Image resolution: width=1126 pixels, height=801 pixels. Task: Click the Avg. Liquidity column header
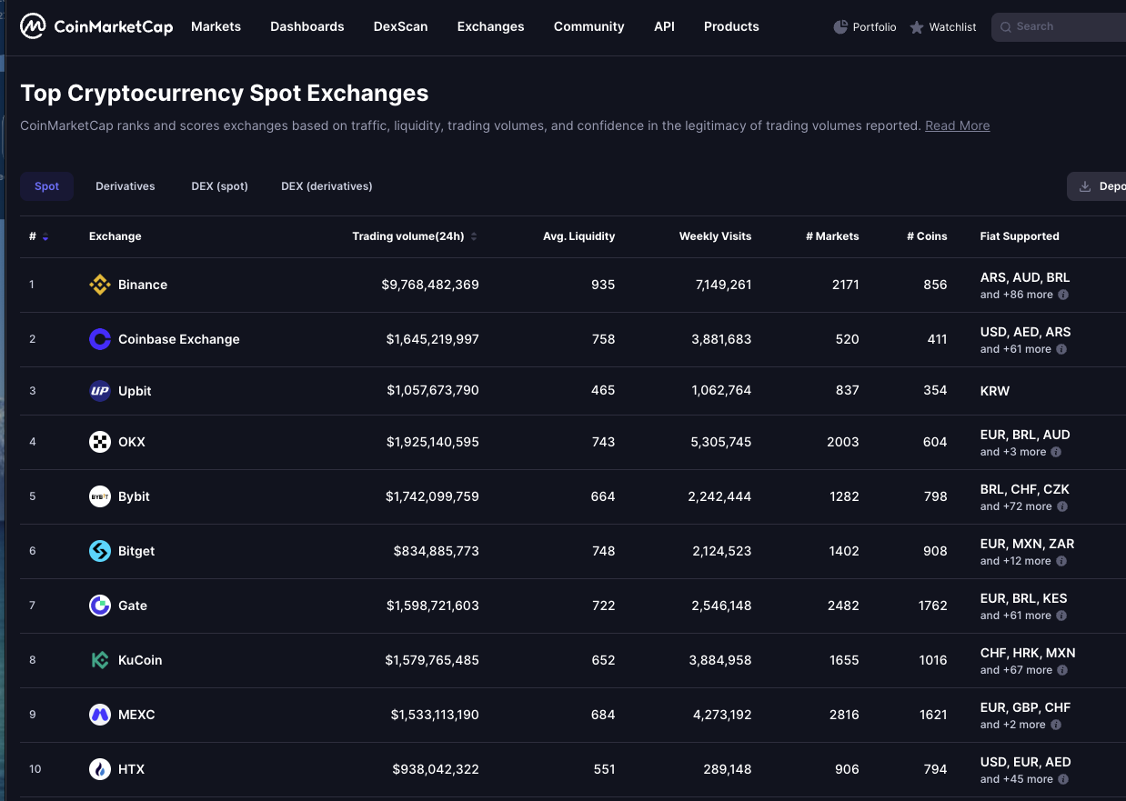click(x=579, y=236)
